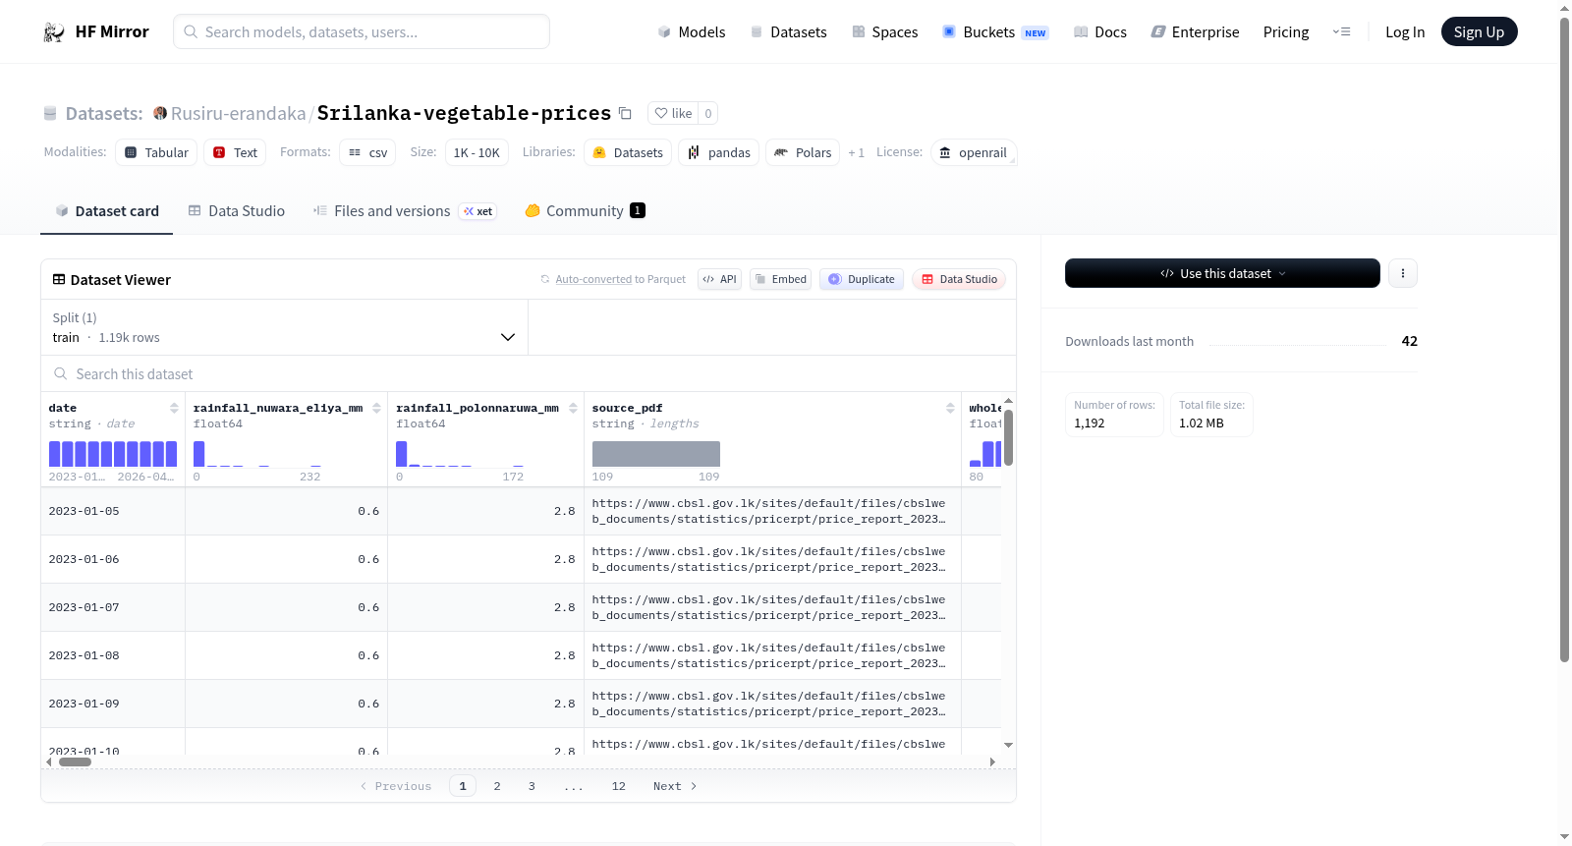This screenshot has width=1572, height=846.
Task: Click the csv format tag
Action: coord(367,152)
